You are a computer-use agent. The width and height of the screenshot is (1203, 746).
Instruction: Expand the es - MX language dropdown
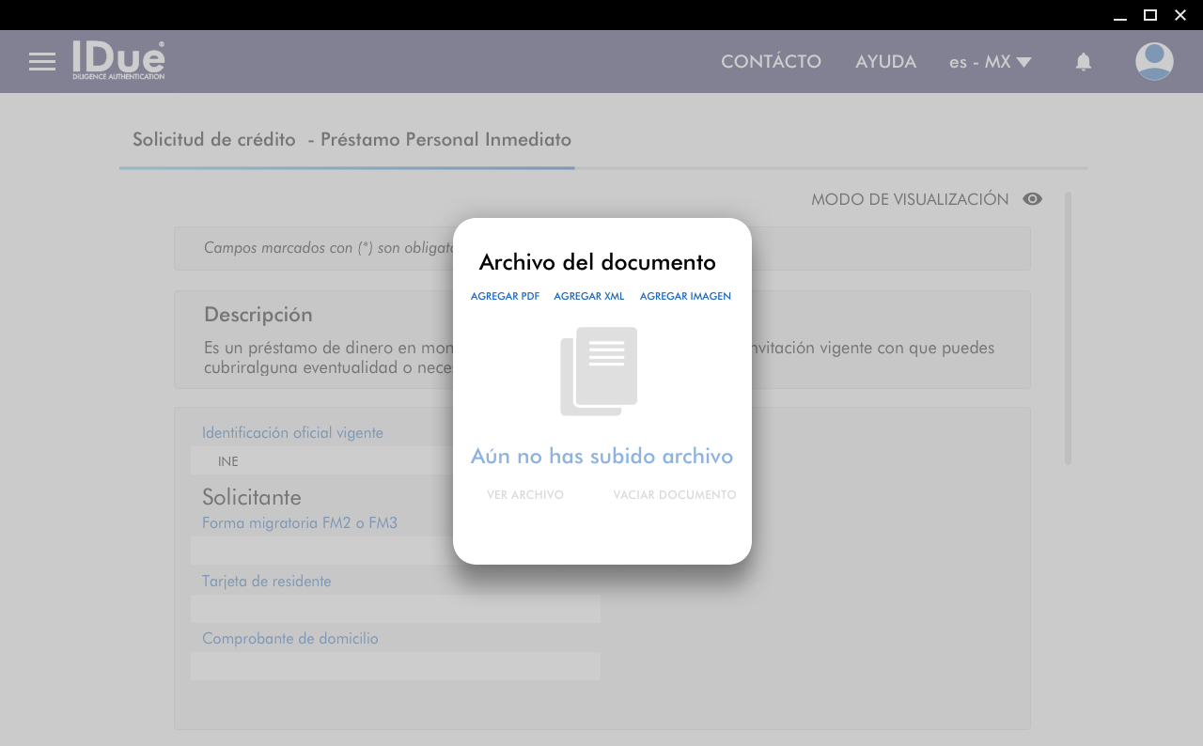point(990,62)
